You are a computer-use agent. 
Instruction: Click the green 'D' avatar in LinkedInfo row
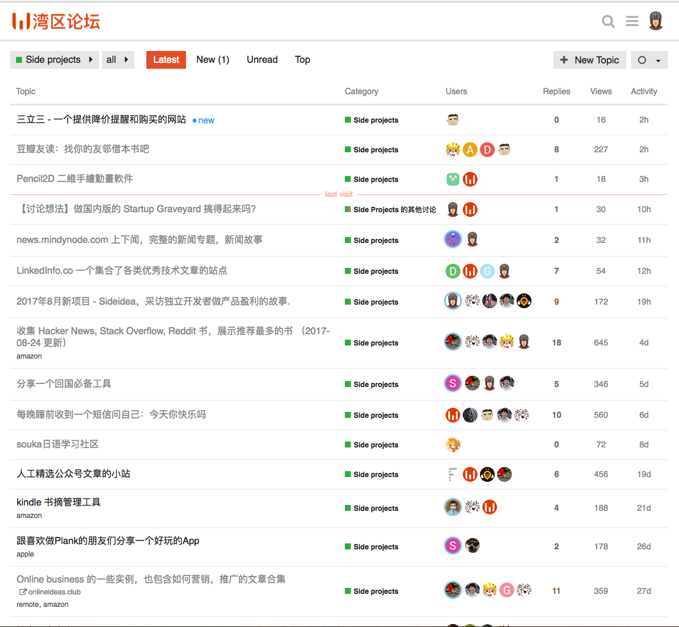tap(453, 271)
